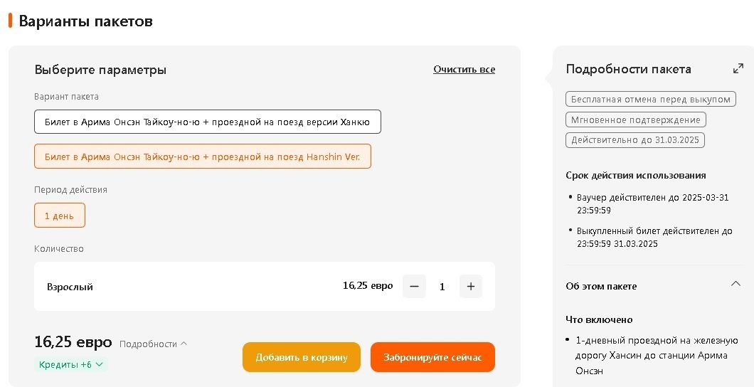
Task: Select the Ханкю version package option
Action: 207,122
